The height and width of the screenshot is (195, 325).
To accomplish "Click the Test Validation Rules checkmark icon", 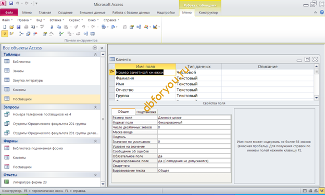I will [x=61, y=34].
